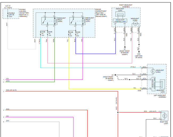Select the HOT AT ALL TIMES label
173x137 pixels.
[x=8, y=7]
